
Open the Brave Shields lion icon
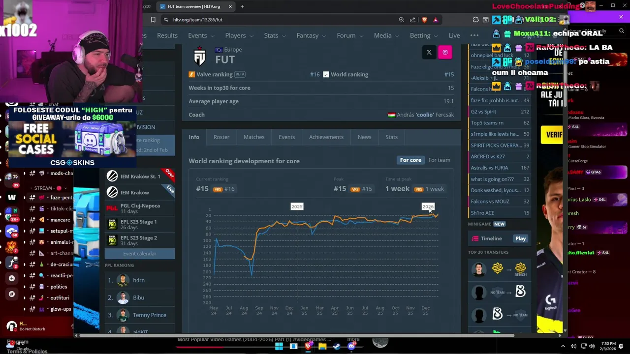coord(424,20)
